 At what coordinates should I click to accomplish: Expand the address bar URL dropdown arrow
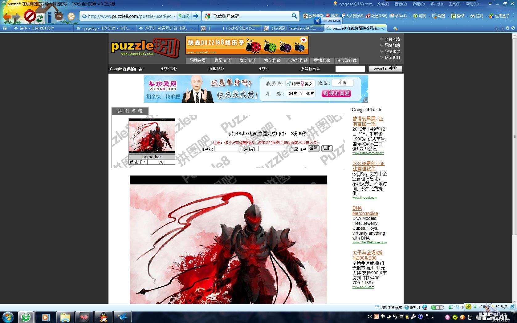pyautogui.click(x=174, y=16)
